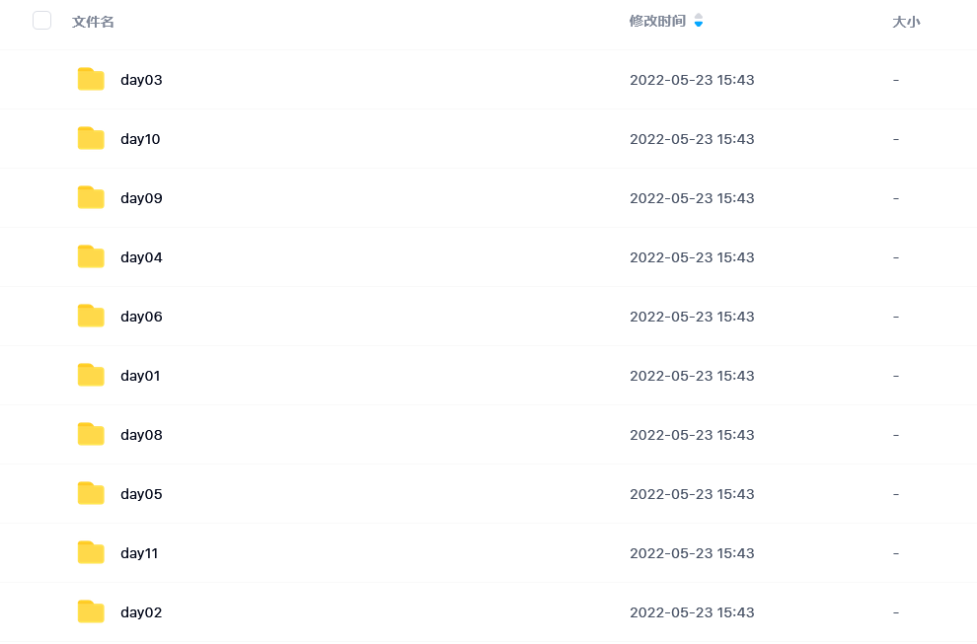Click the day01 folder icon
Screen dimensions: 977x644
tap(91, 375)
